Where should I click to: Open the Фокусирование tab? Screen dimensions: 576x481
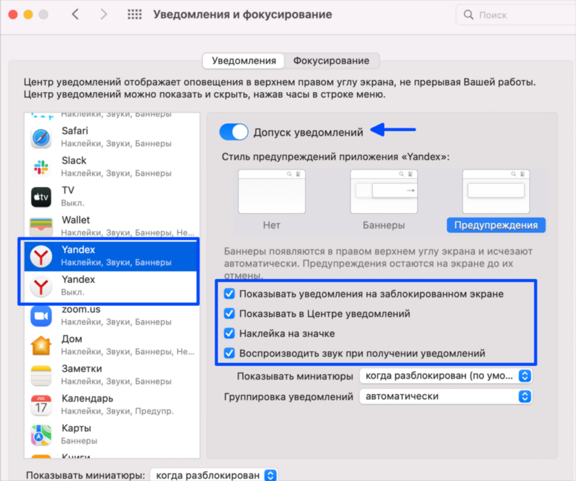[x=331, y=60]
